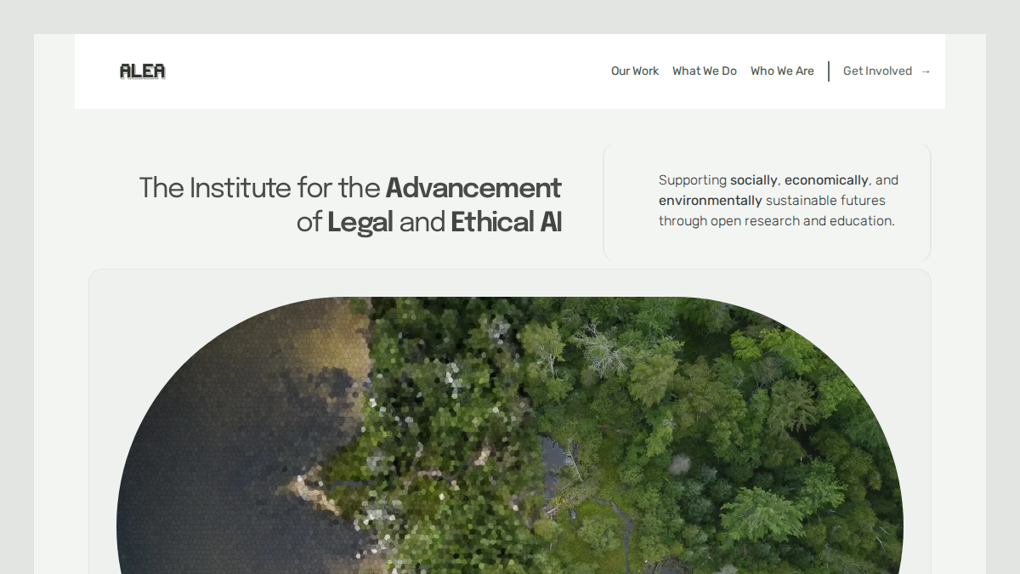
Task: Click the ALEA pixel-style logo
Action: (x=143, y=71)
